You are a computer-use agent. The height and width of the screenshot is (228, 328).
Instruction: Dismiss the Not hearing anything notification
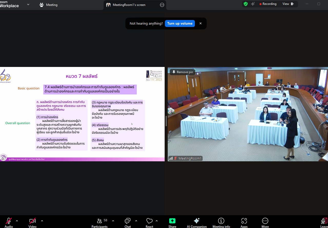(x=201, y=24)
